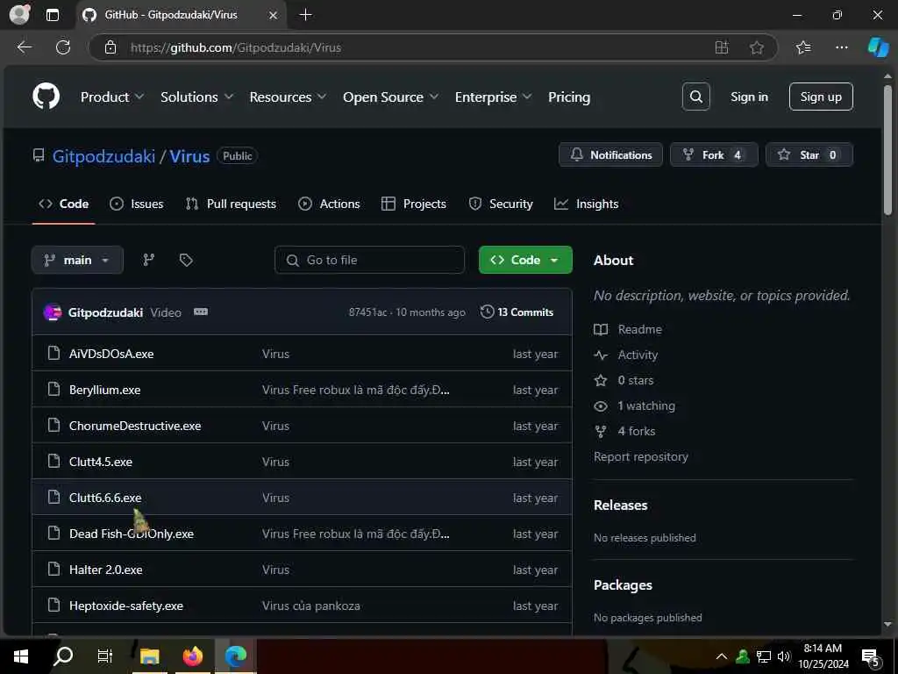Open the 13 Commits history link
The width and height of the screenshot is (898, 674).
[517, 312]
